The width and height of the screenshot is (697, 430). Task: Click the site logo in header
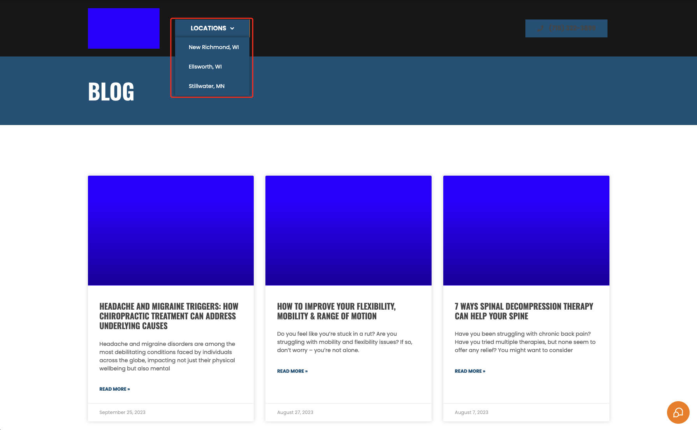pyautogui.click(x=123, y=28)
